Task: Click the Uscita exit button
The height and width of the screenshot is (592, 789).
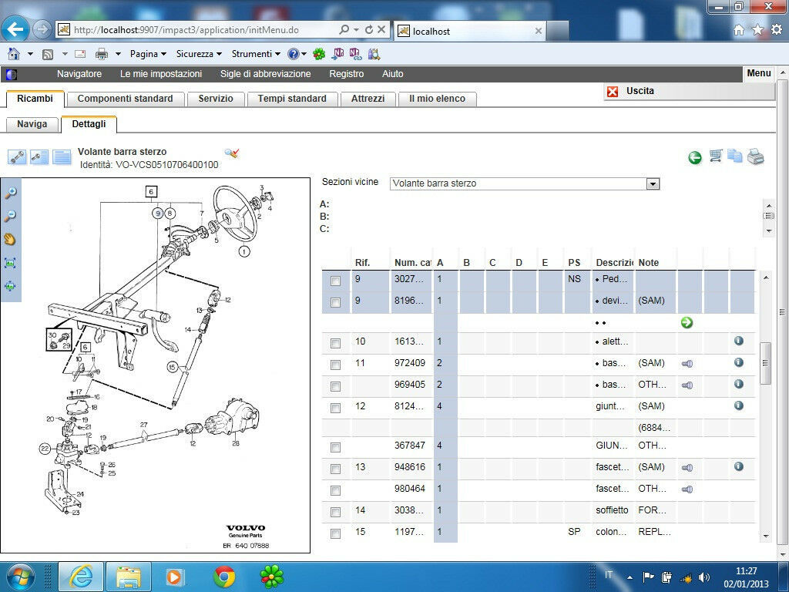Action: pyautogui.click(x=640, y=91)
